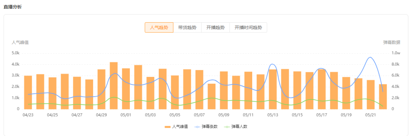Click the x-axis label 05/07

point(199,115)
